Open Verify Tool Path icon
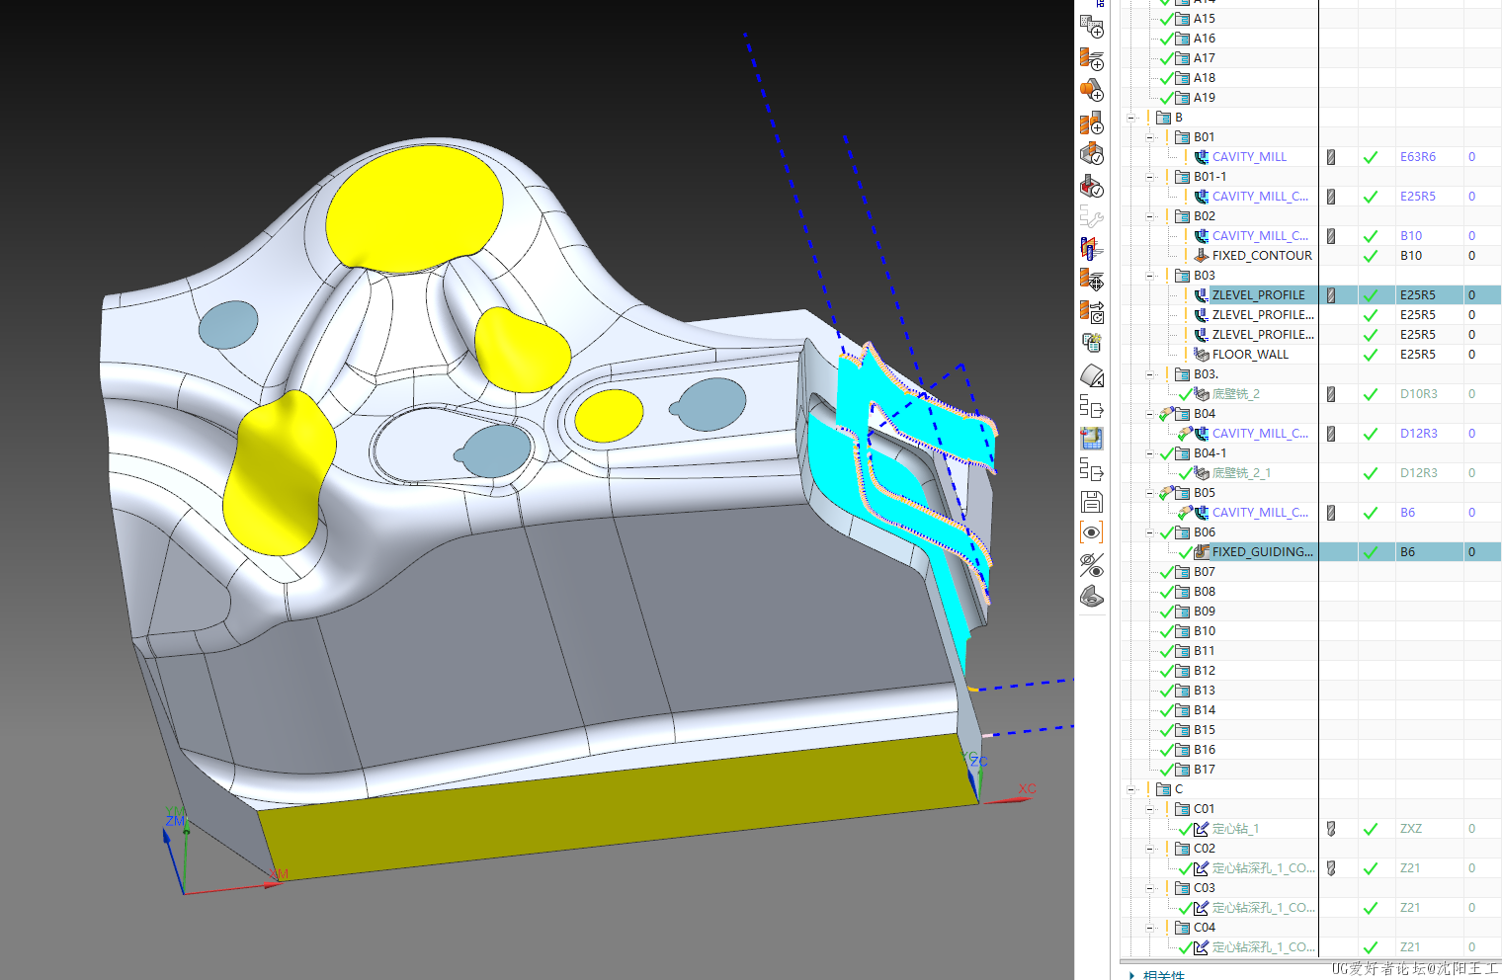 (1091, 154)
